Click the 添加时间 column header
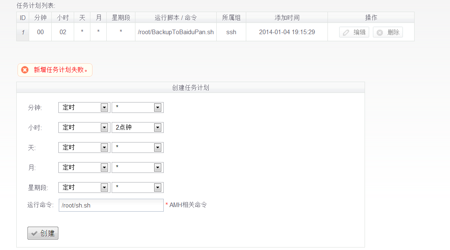Image resolution: width=450 pixels, height=250 pixels. (287, 17)
